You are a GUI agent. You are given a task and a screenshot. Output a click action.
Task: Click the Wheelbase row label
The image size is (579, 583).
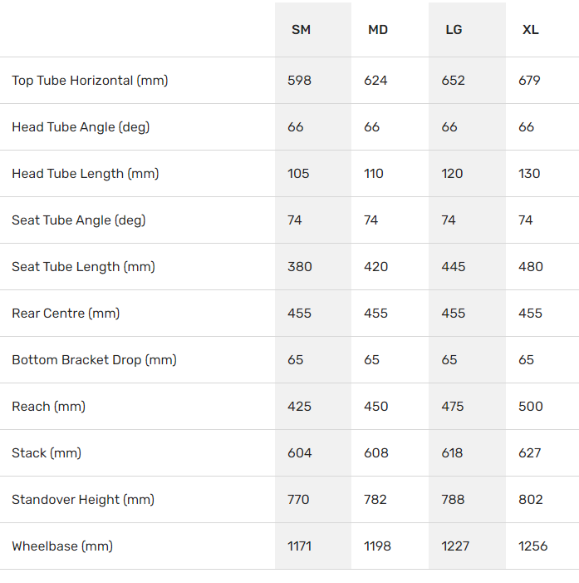(62, 546)
